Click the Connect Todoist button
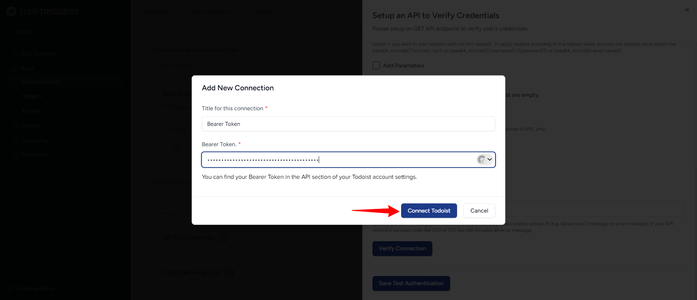 point(429,211)
